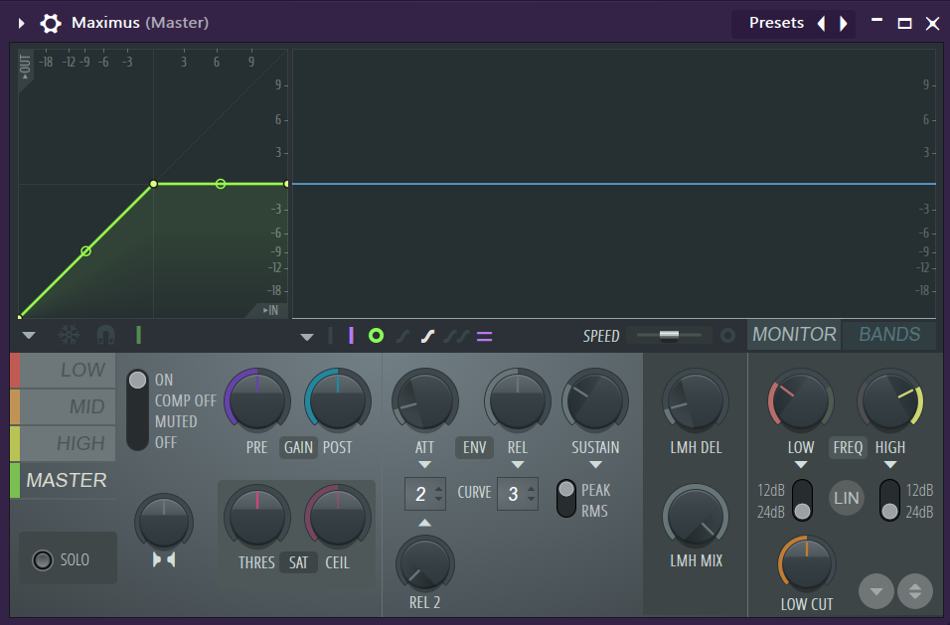Click the ATT envelope knob
950x625 pixels.
coord(424,400)
